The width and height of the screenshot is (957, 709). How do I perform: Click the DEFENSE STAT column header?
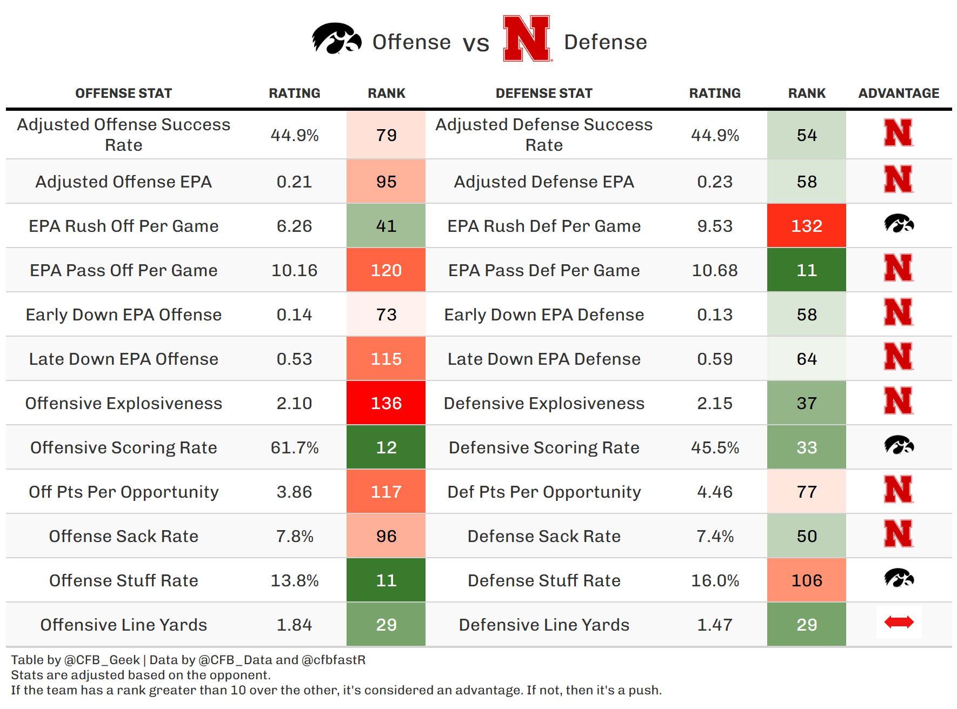[x=544, y=93]
